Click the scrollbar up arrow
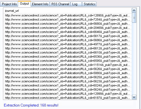Screen dimensions: 141x109 click(134, 10)
